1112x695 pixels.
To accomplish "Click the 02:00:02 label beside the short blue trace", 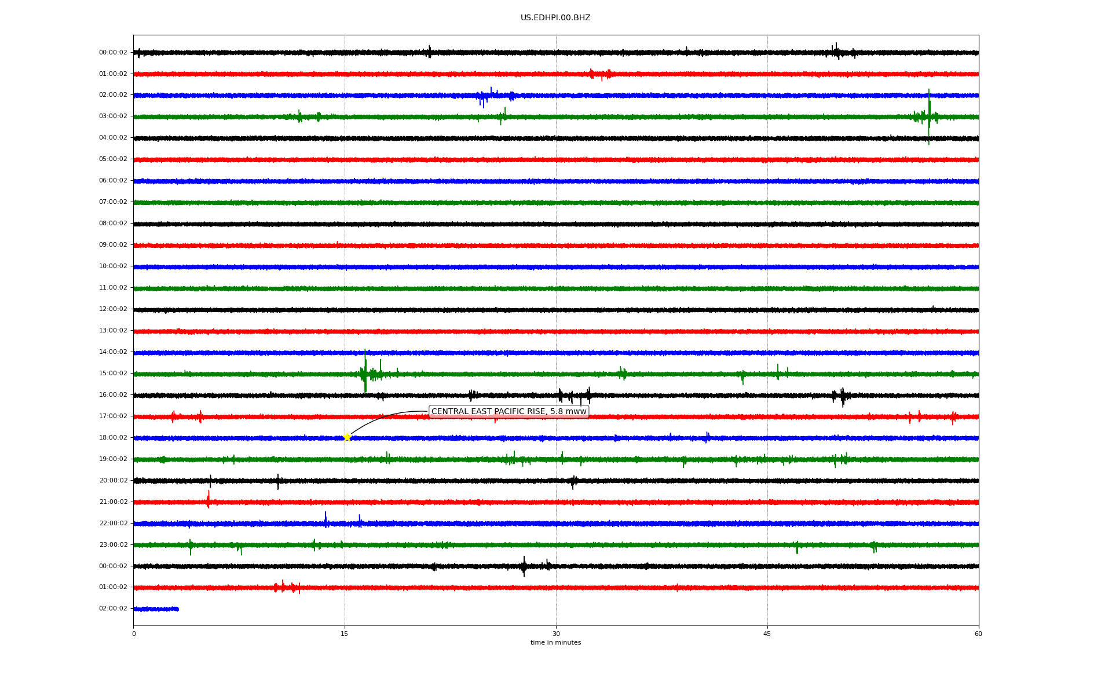I will (x=113, y=609).
